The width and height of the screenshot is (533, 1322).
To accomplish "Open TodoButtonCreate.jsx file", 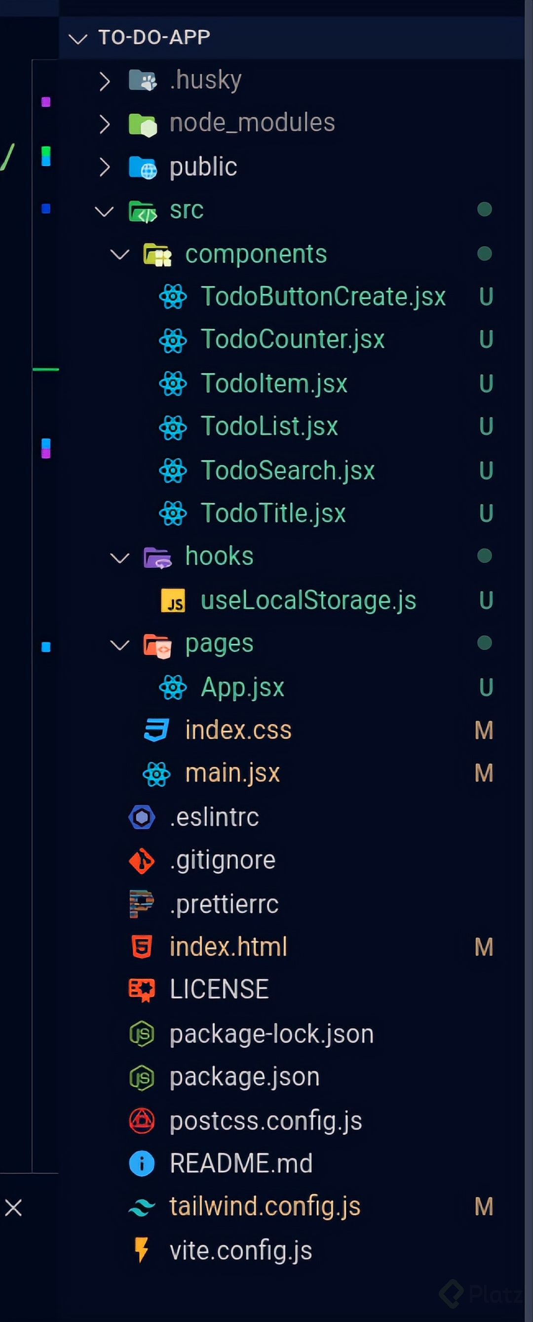I will (323, 297).
